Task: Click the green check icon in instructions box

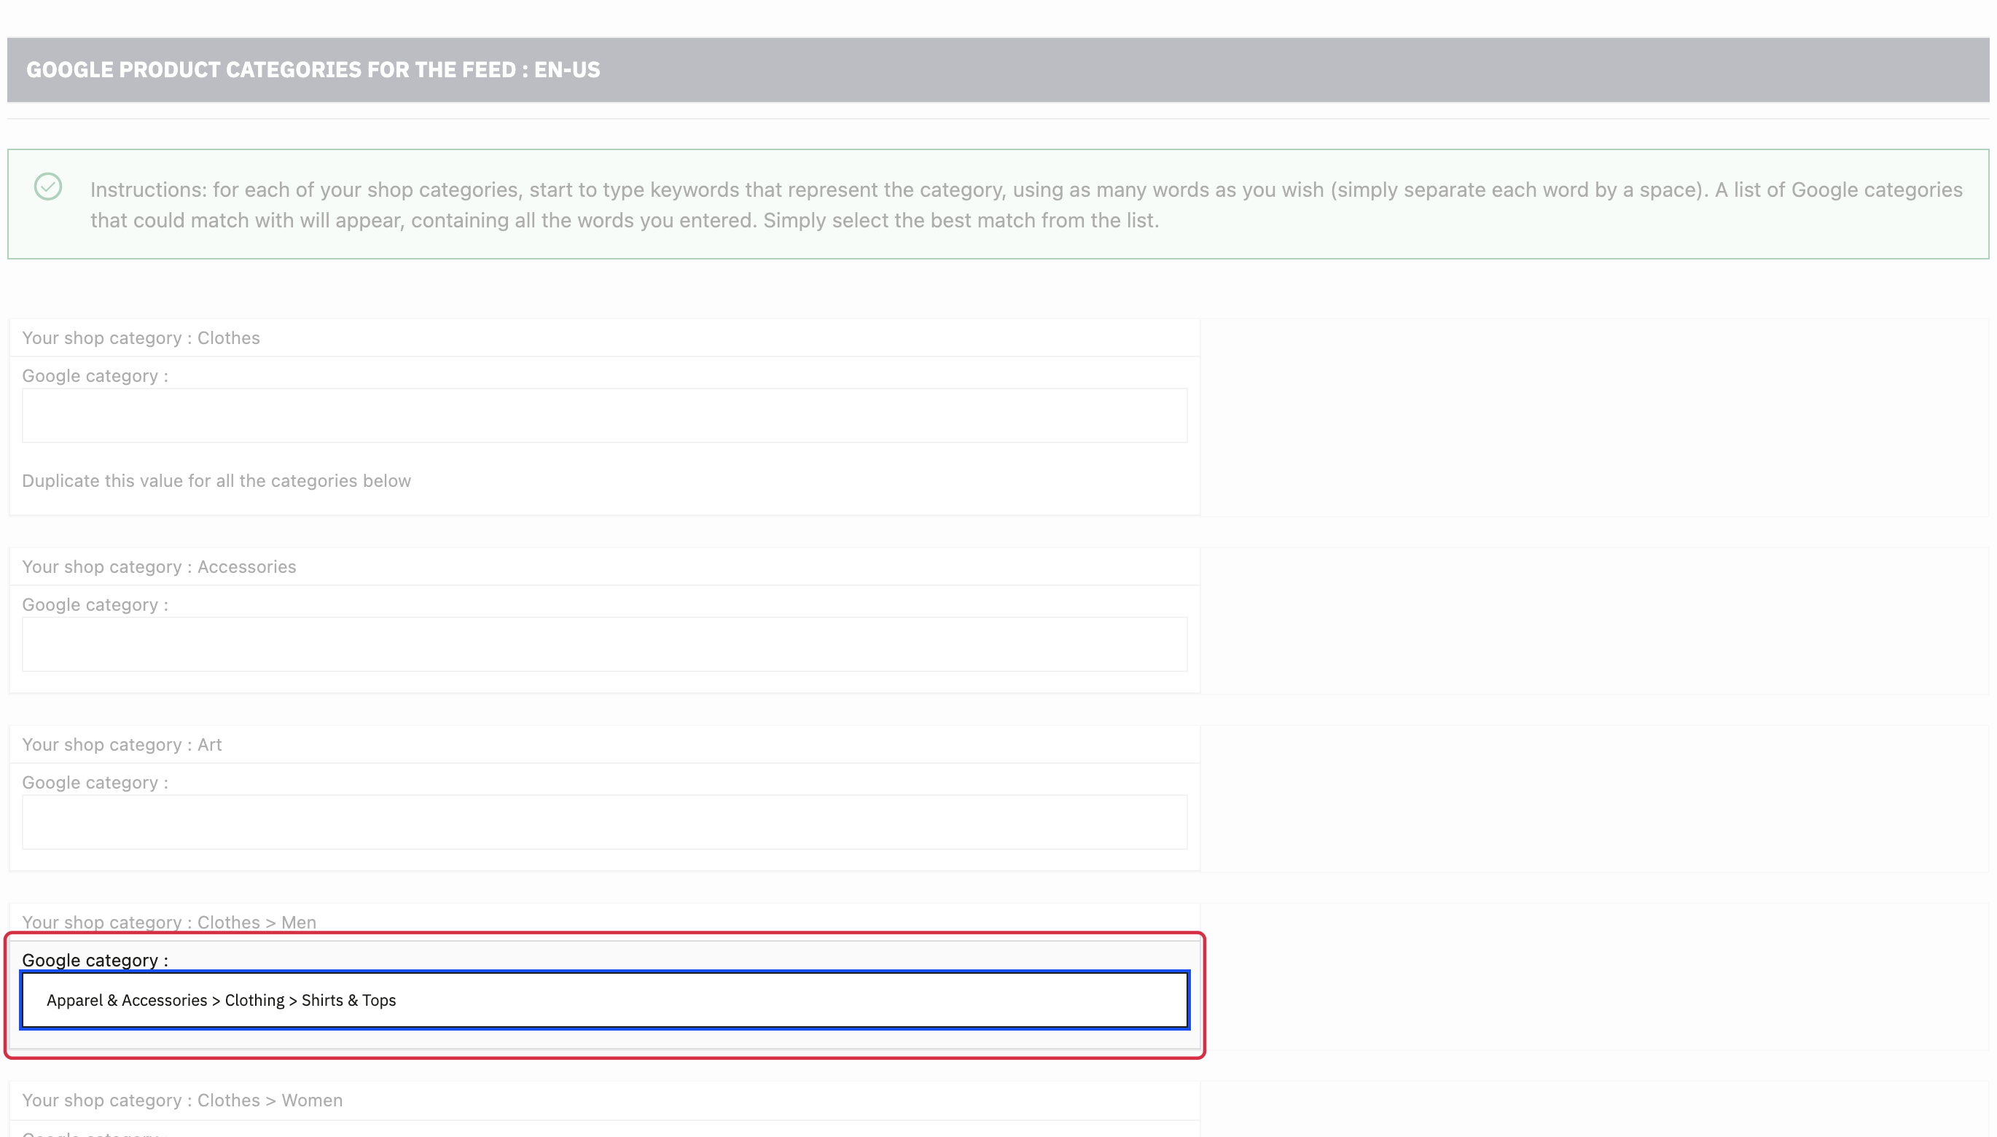Action: click(48, 187)
